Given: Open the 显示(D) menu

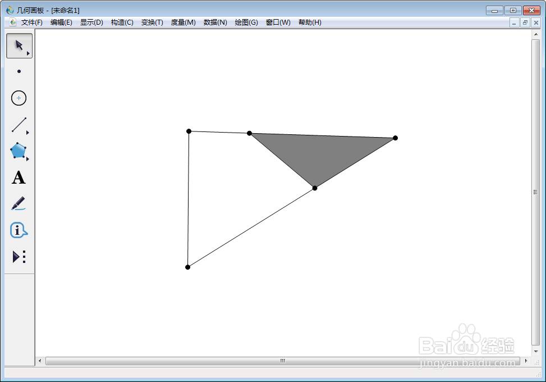Looking at the screenshot, I should click(91, 22).
